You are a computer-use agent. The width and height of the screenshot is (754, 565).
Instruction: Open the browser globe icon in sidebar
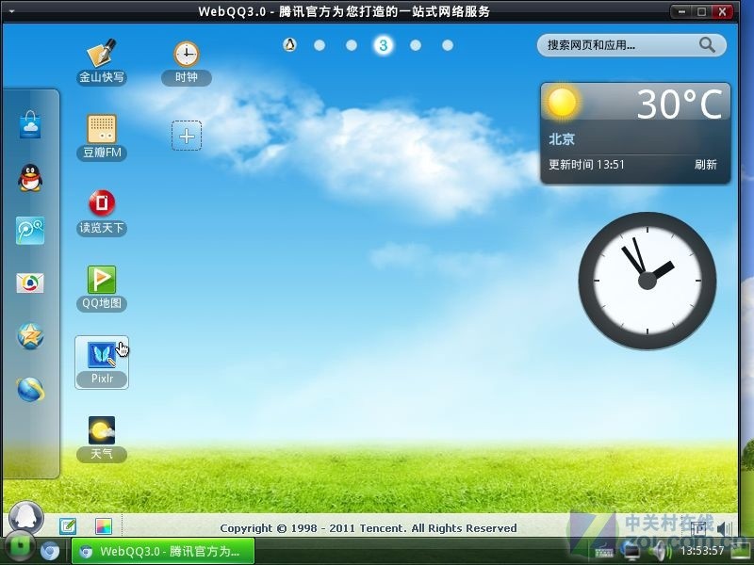pyautogui.click(x=30, y=389)
